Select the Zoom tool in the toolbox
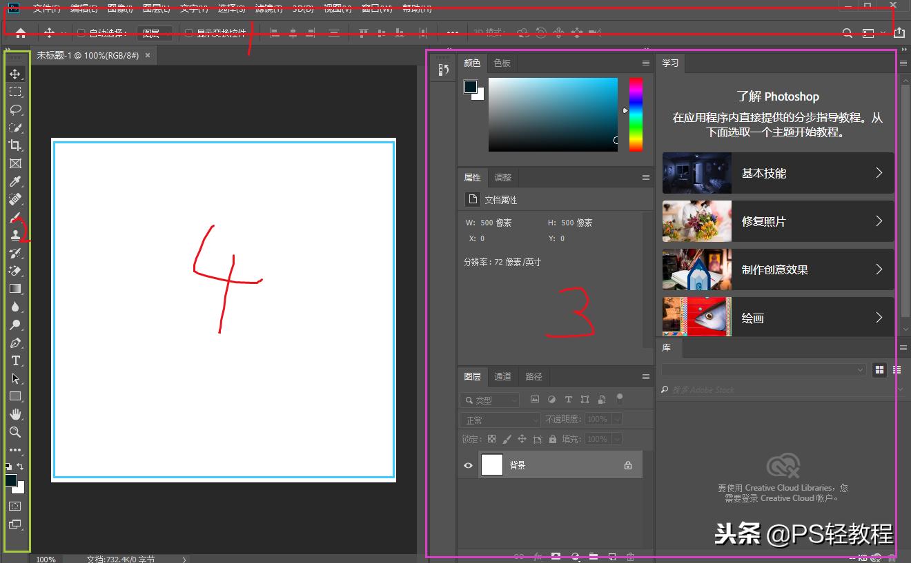This screenshot has width=911, height=563. click(15, 432)
